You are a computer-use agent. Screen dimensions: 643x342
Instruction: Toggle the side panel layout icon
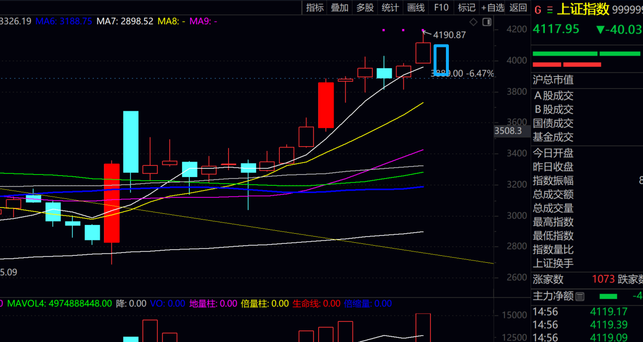click(487, 22)
